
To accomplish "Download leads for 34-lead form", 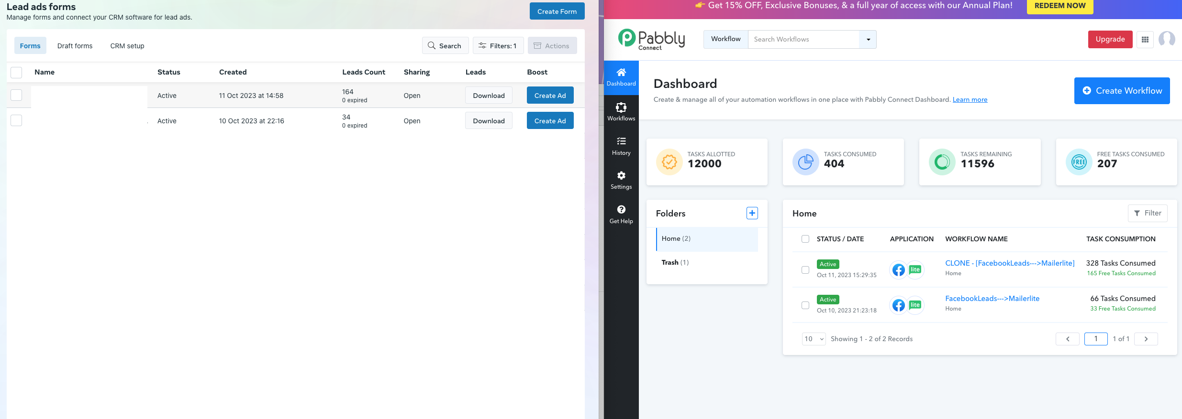I will click(x=489, y=121).
